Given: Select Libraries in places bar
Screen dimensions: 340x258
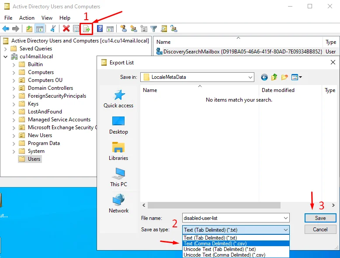Looking at the screenshot, I should [118, 152].
